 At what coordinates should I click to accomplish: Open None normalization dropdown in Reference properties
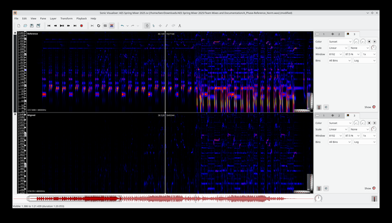[359, 48]
